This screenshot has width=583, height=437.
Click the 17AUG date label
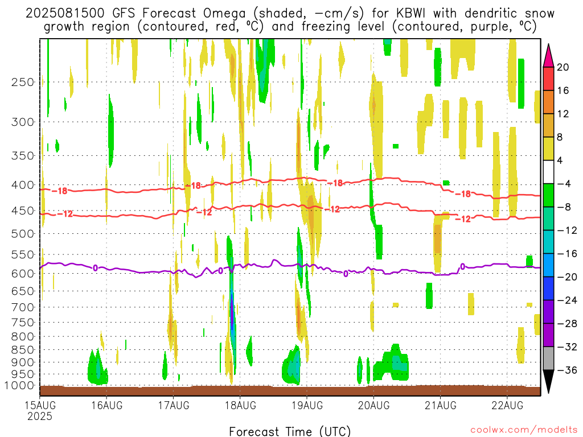tap(174, 405)
